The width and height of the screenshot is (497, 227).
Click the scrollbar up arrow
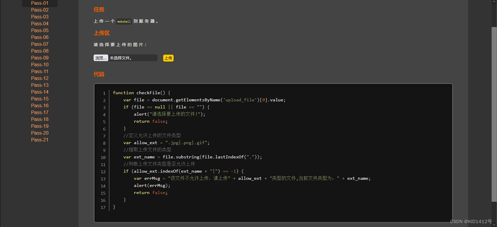tap(494, 2)
